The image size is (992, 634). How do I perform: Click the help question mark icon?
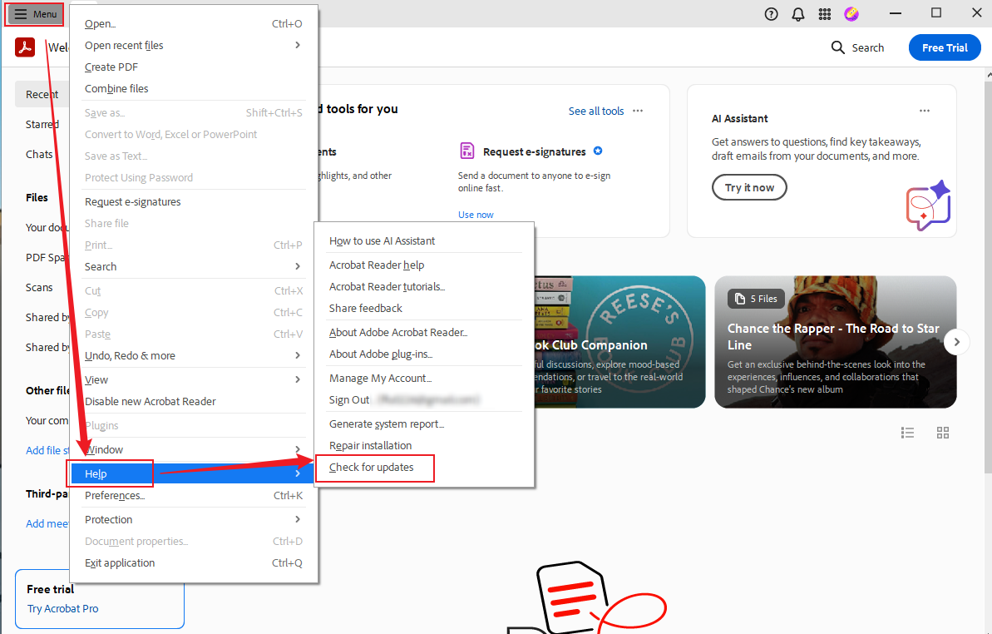click(771, 13)
